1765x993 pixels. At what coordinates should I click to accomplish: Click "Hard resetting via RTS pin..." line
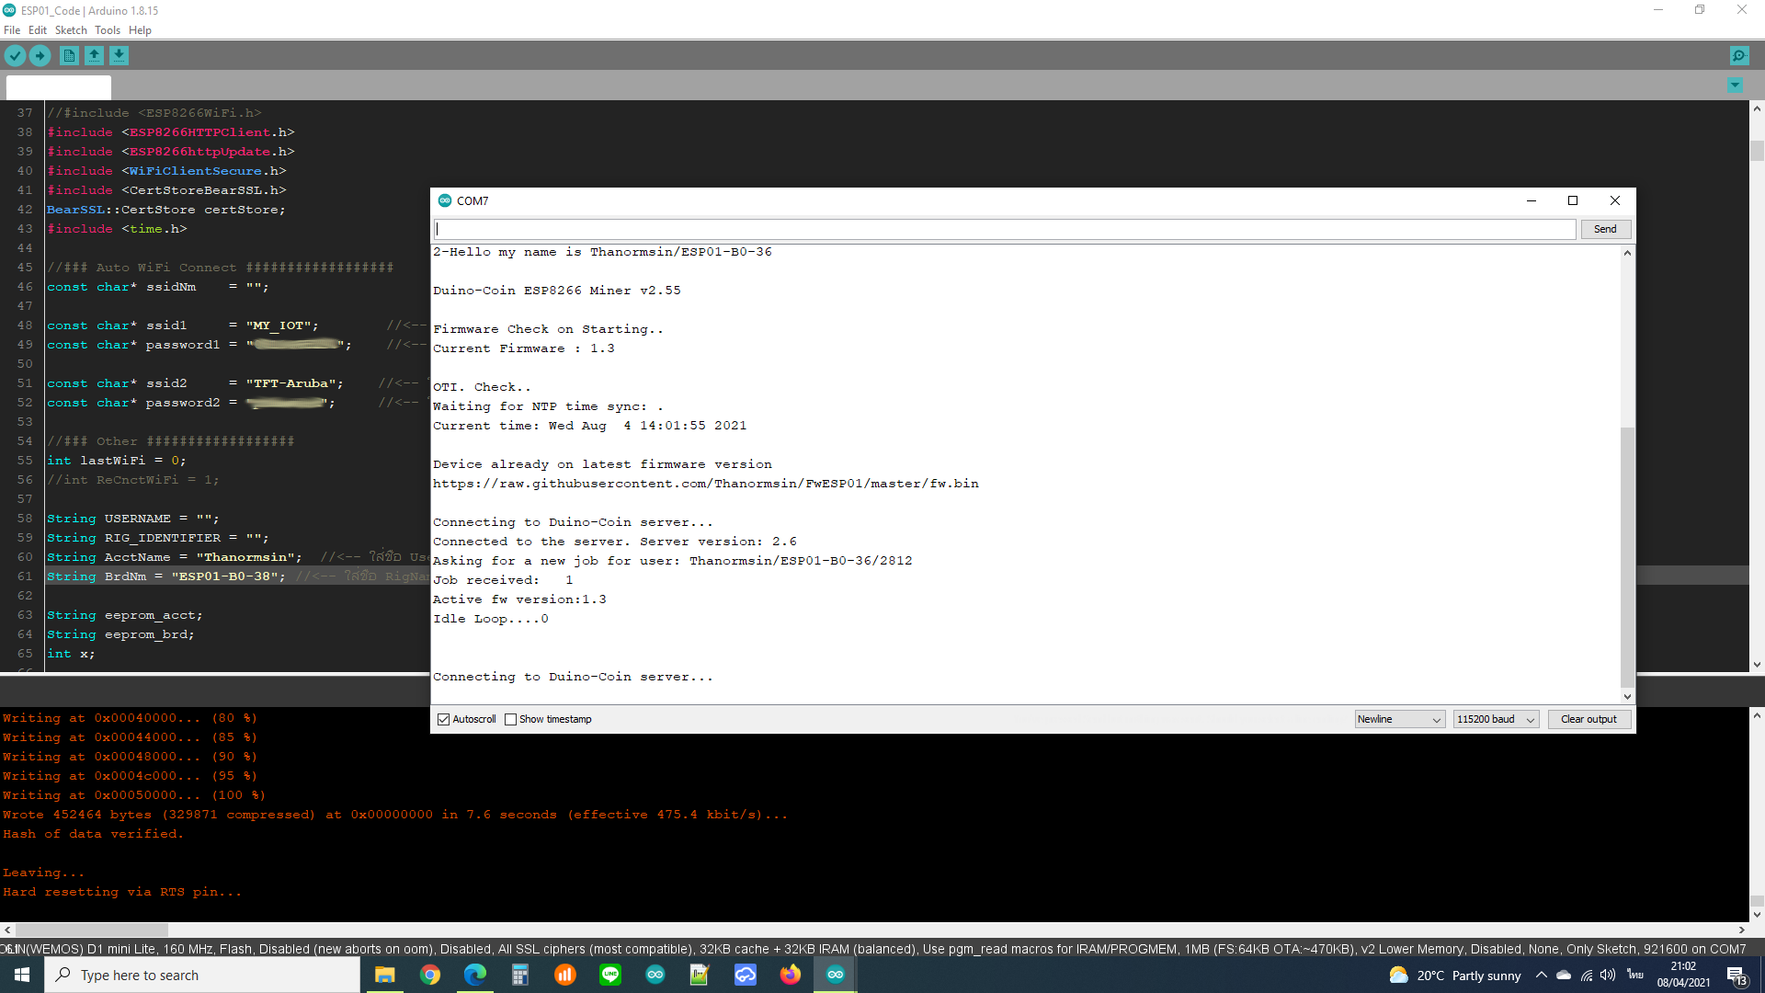(x=122, y=892)
